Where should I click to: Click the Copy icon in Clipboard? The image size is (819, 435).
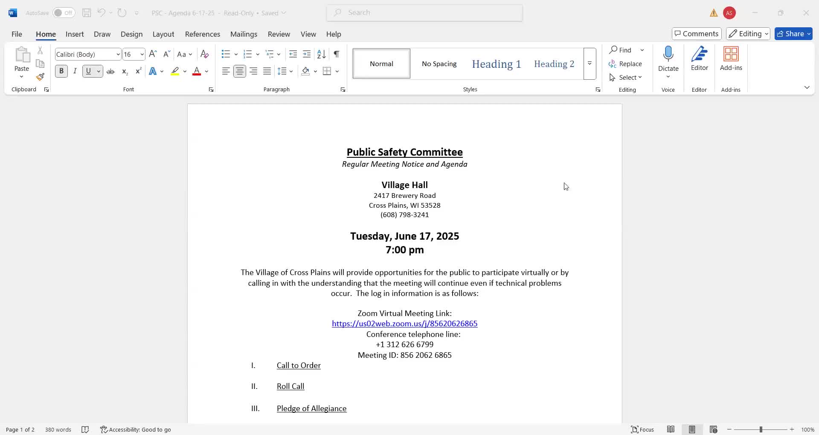pos(40,64)
